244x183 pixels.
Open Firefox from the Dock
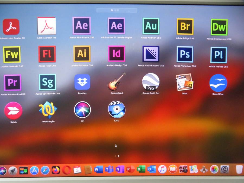(56, 170)
